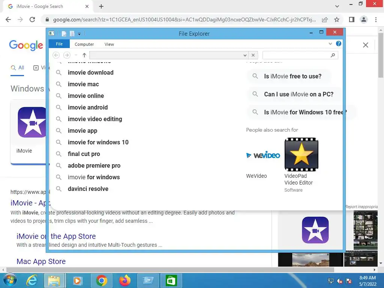
Task: Open the Quick Access Toolbar customize dropdown
Action: (x=79, y=34)
